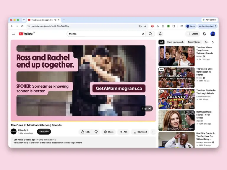The width and height of the screenshot is (227, 170).
Task: Clear the search box with X
Action: click(143, 34)
